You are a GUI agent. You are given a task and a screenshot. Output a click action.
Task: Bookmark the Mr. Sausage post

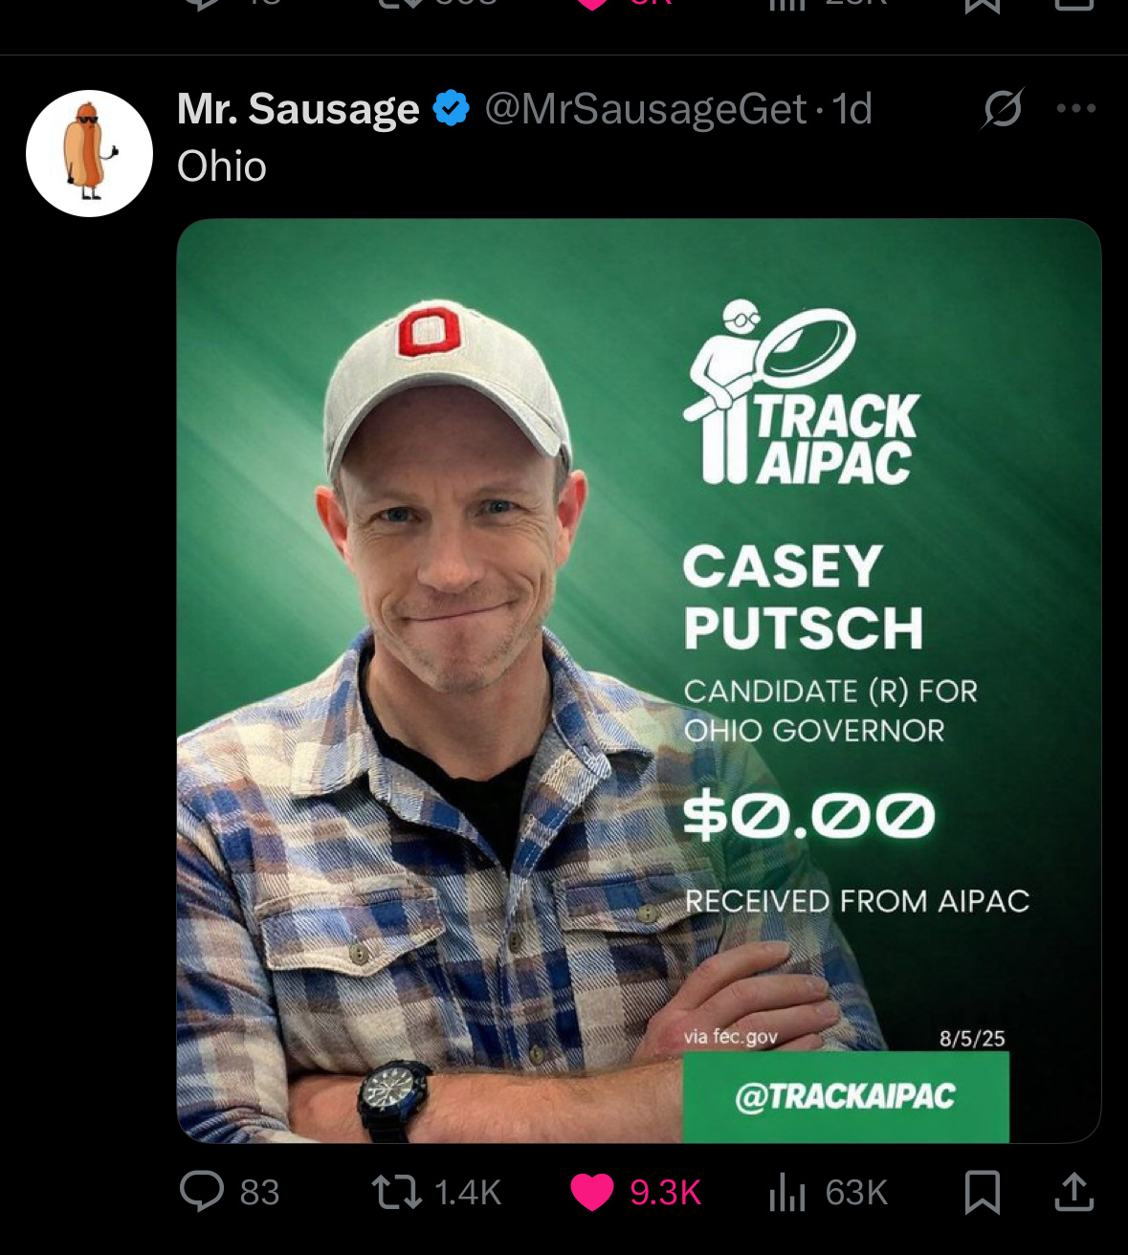click(x=983, y=1192)
